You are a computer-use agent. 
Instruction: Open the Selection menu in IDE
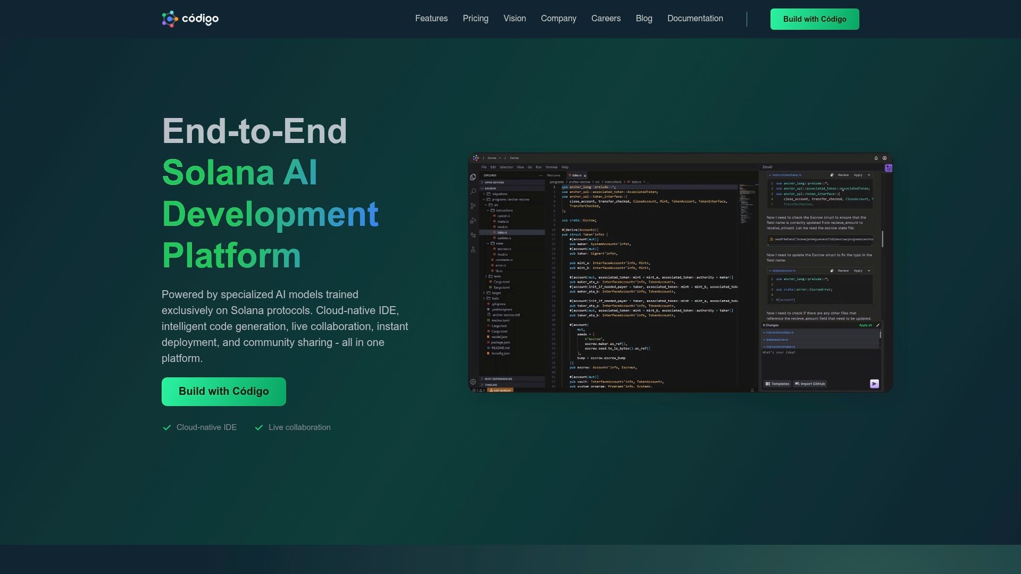click(x=506, y=167)
